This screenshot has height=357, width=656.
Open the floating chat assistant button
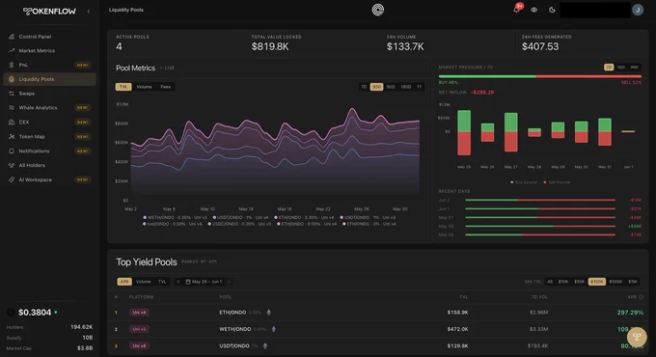pos(637,337)
